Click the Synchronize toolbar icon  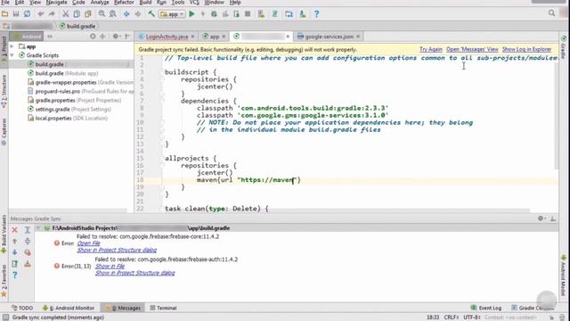28,14
